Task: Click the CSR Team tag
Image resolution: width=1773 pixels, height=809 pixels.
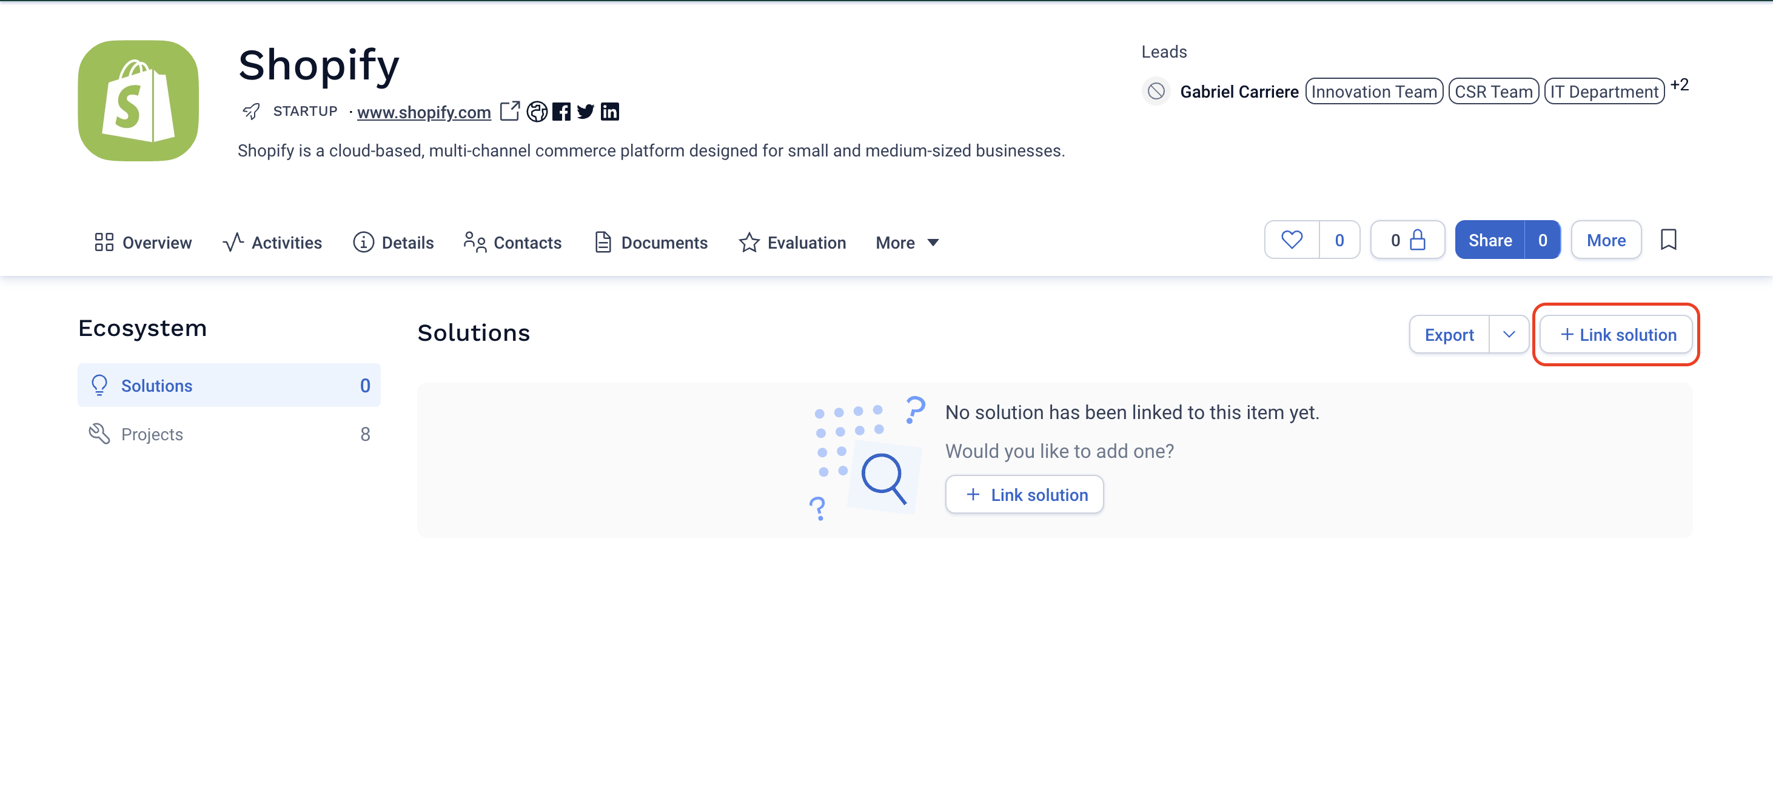Action: pos(1493,91)
